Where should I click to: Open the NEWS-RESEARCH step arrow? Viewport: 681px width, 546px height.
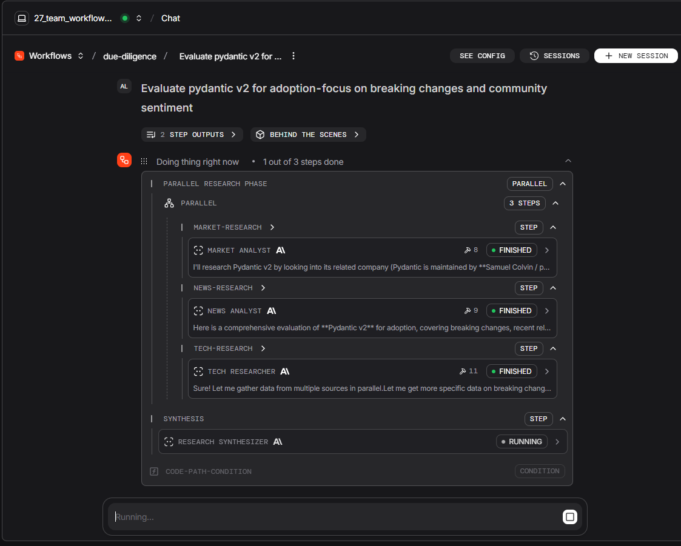pos(263,288)
